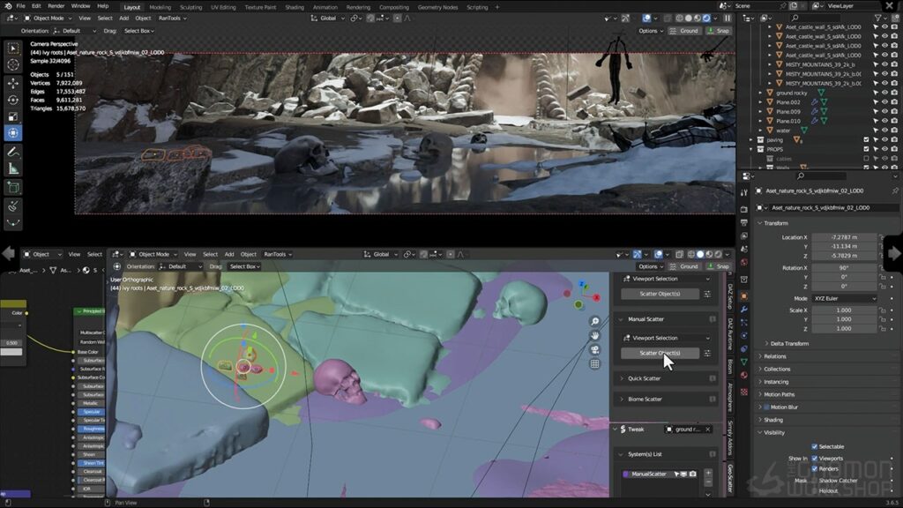Open the Geo-Scatter sidebar tab
The image size is (903, 508).
729,478
